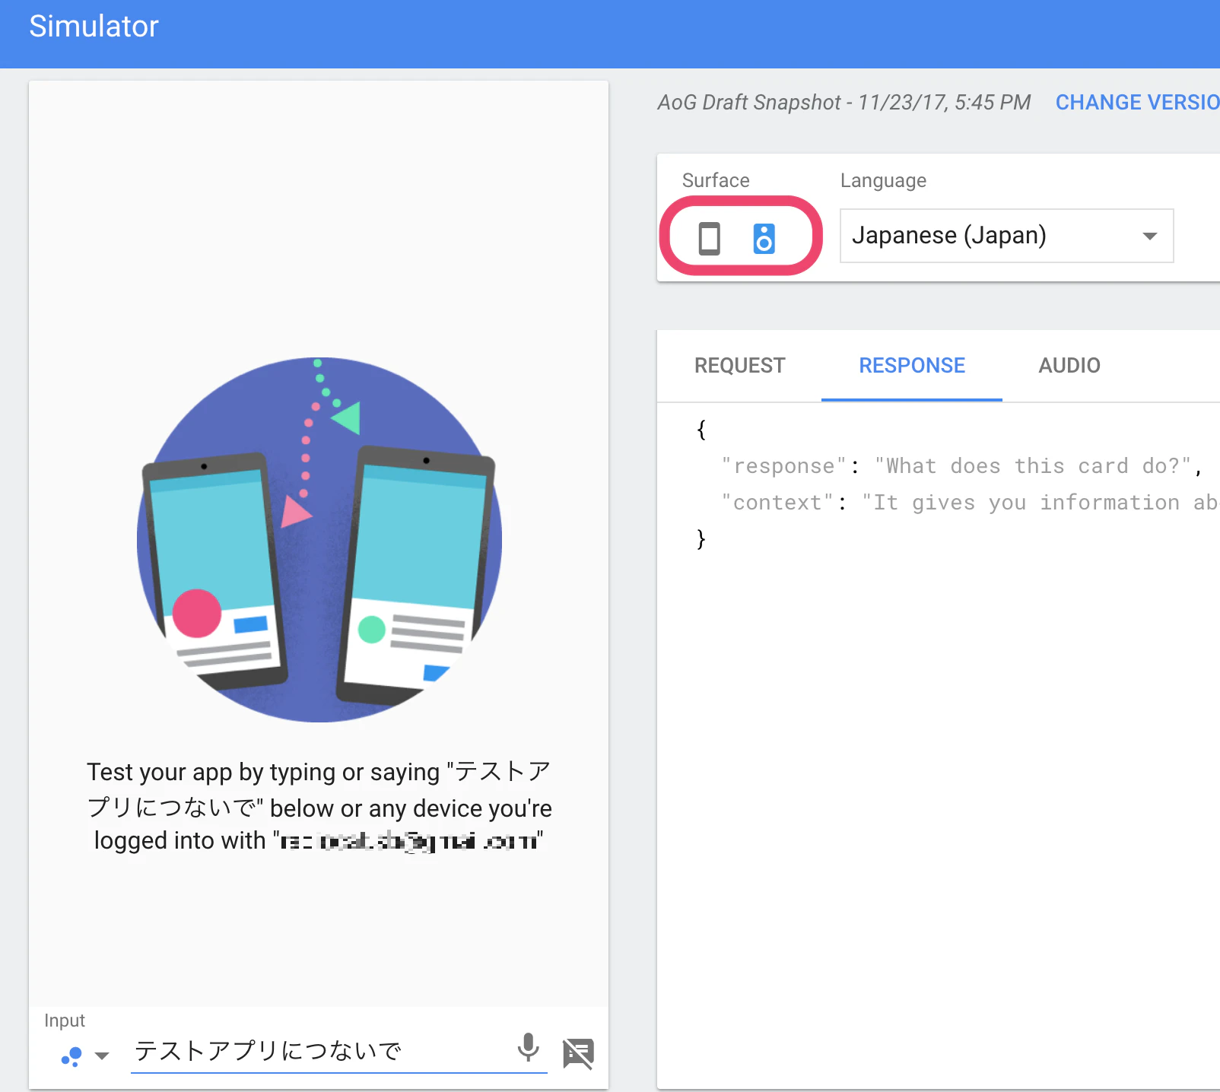Screen dimensions: 1220x1092
Task: Click the microphone icon in the input bar
Action: point(528,1048)
